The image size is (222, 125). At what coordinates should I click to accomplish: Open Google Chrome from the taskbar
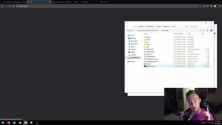[20, 123]
